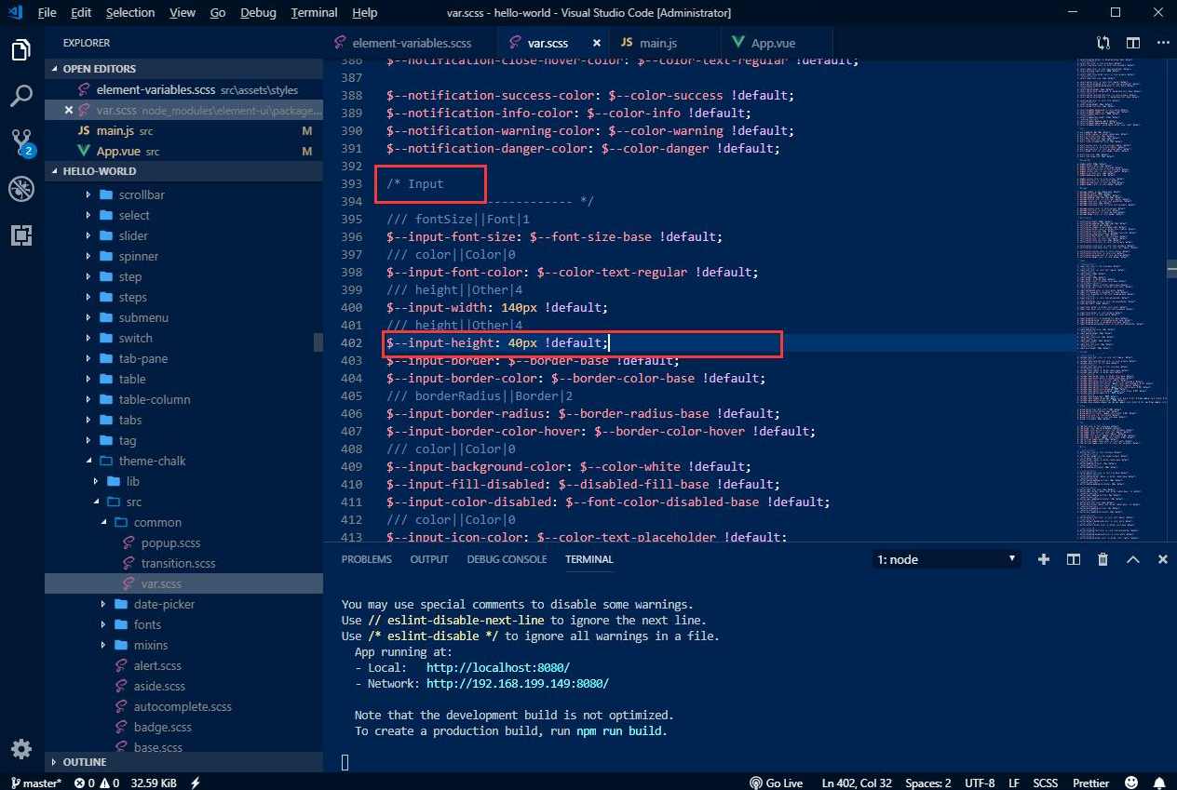Split the editor using the top-right icon
This screenshot has height=790, width=1177.
tap(1132, 43)
